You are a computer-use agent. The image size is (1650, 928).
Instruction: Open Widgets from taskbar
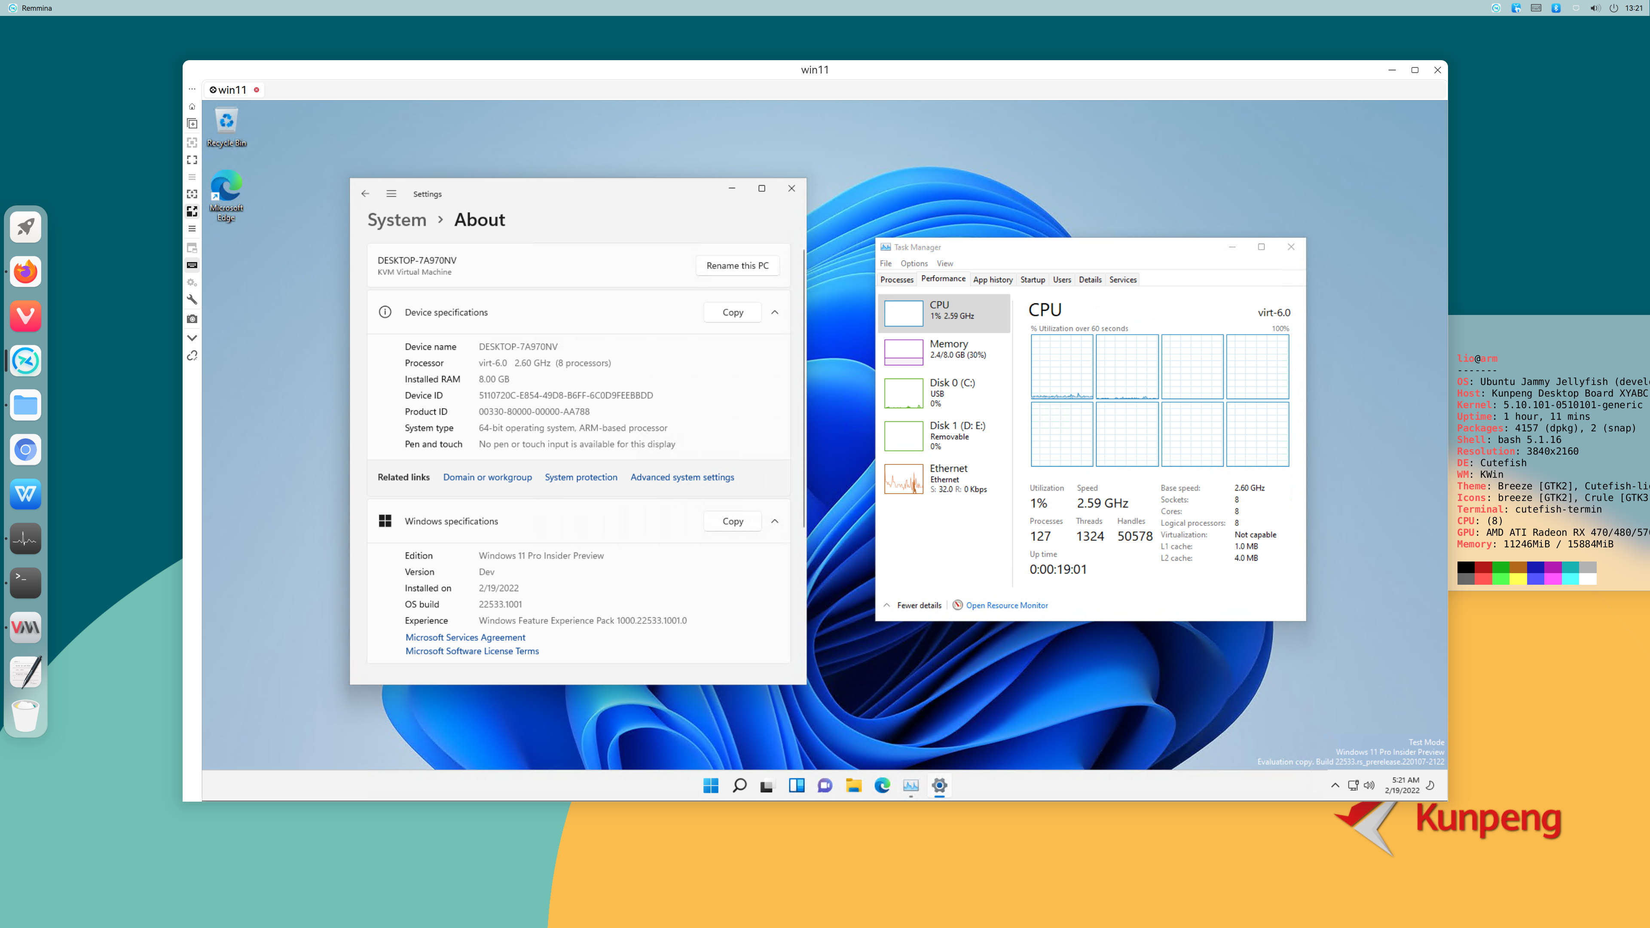click(796, 785)
